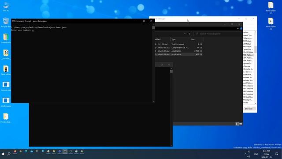Open the This PC desktop icon
Screen dimensions: 282x159
pos(6,6)
